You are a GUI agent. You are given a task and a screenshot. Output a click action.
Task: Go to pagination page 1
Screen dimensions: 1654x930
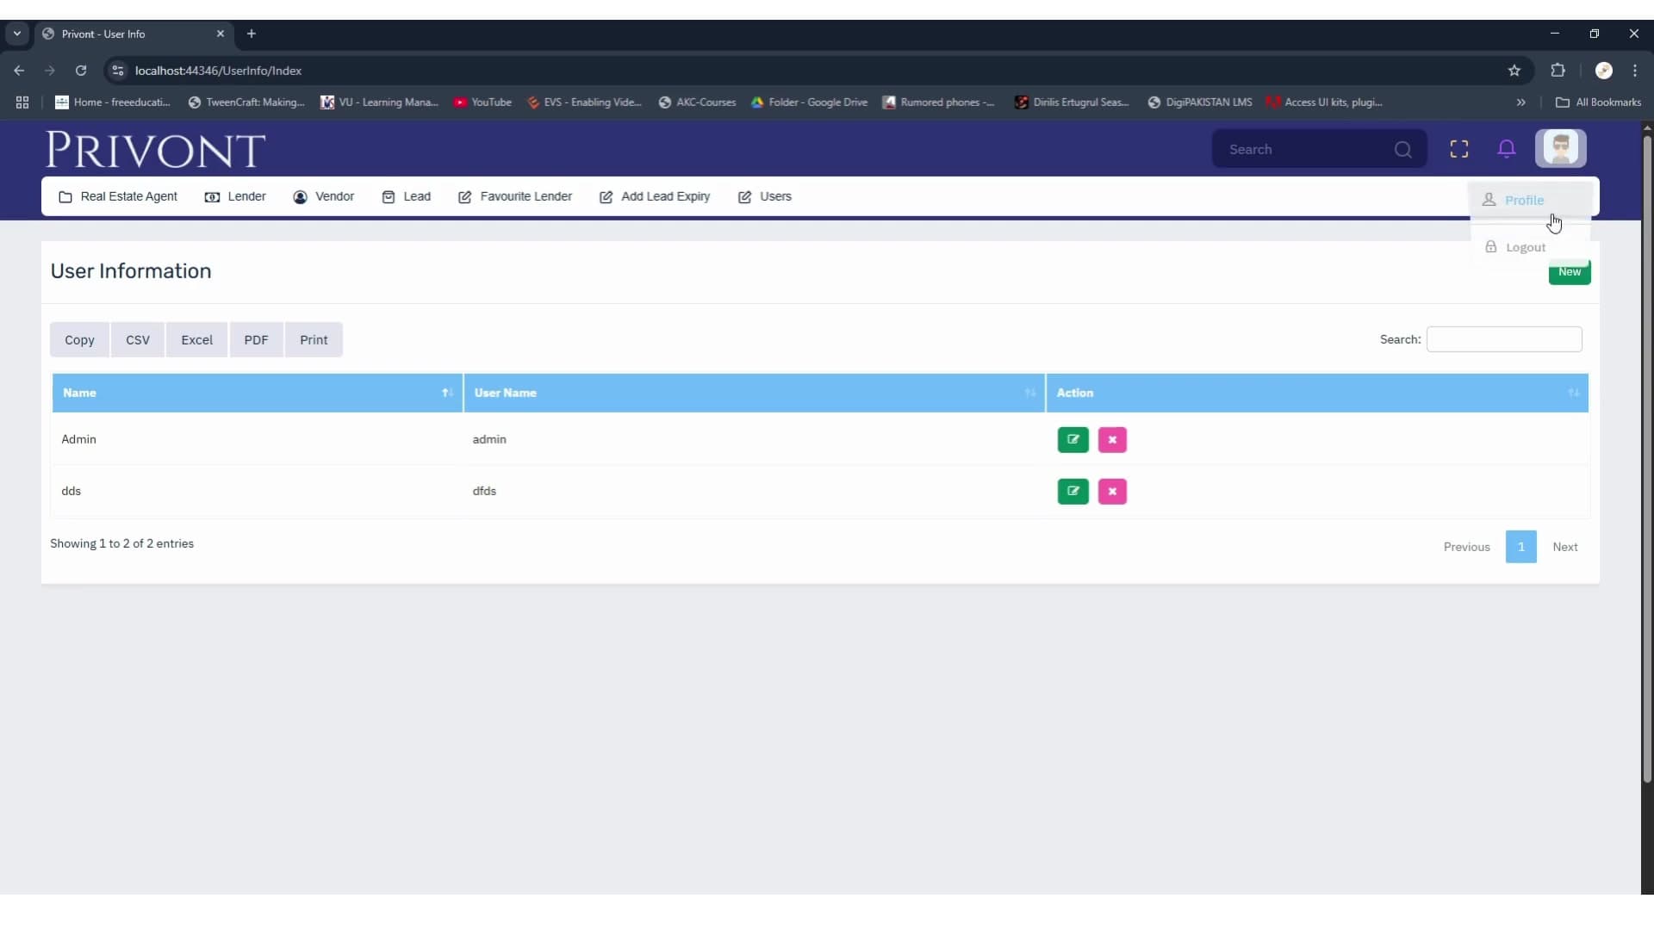(1520, 547)
